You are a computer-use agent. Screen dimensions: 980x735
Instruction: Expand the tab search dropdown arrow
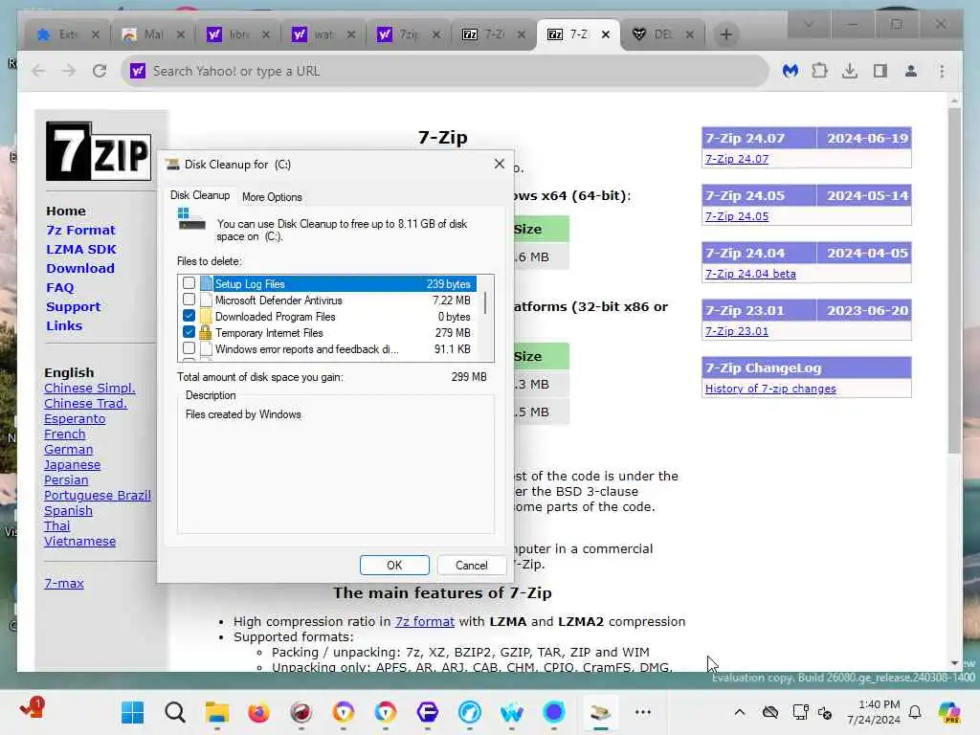(808, 24)
